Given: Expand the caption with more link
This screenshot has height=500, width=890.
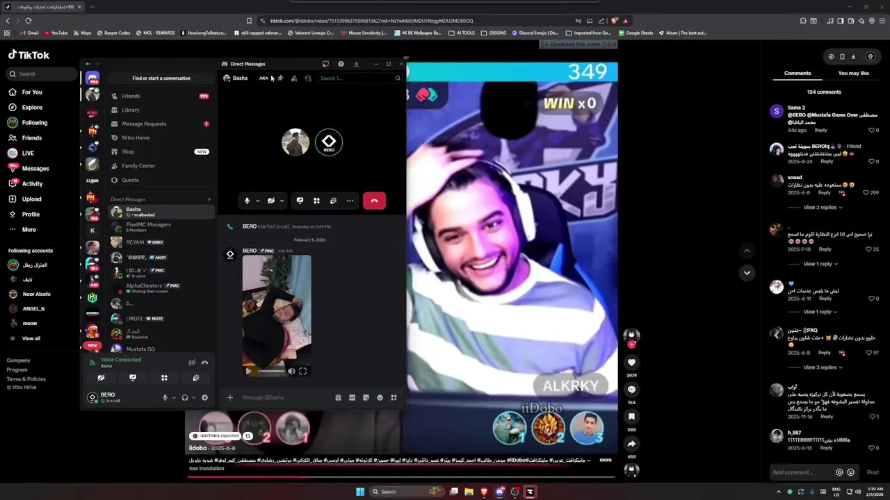Looking at the screenshot, I should 606,460.
